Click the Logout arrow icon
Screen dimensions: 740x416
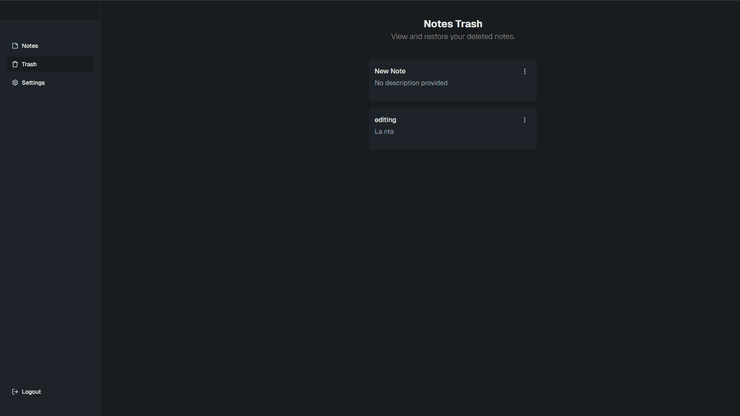(x=15, y=392)
